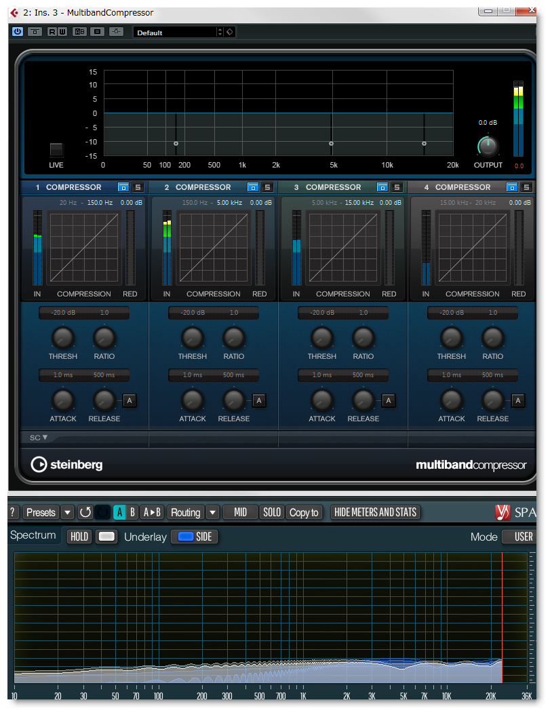This screenshot has height=715, width=552.
Task: Click the undo/reset circular arrow icon
Action: [85, 512]
